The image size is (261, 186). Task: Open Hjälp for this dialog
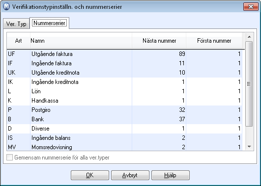(x=171, y=175)
